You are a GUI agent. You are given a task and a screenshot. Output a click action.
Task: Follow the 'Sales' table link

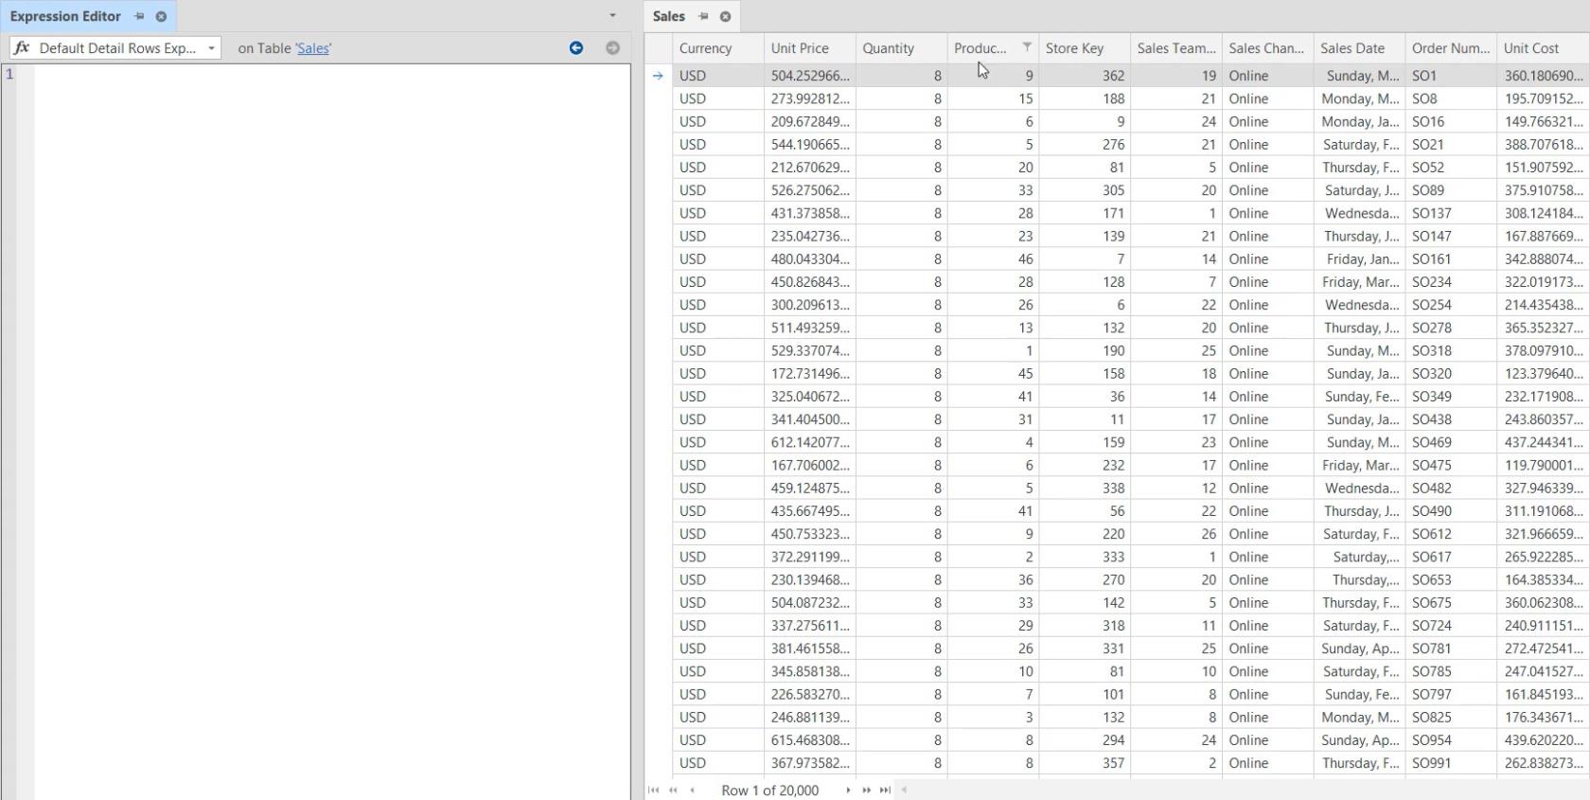click(x=313, y=48)
